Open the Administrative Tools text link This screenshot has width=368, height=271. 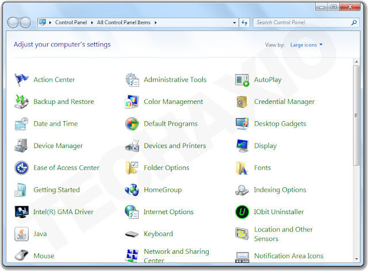point(175,80)
